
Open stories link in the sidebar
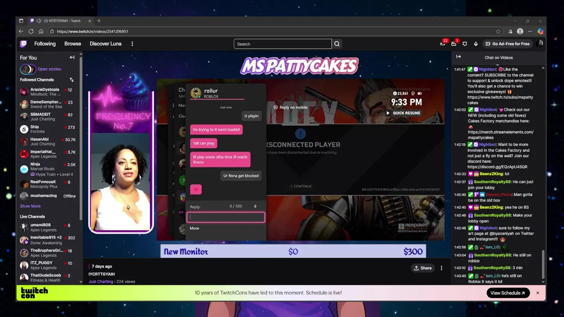pos(49,69)
